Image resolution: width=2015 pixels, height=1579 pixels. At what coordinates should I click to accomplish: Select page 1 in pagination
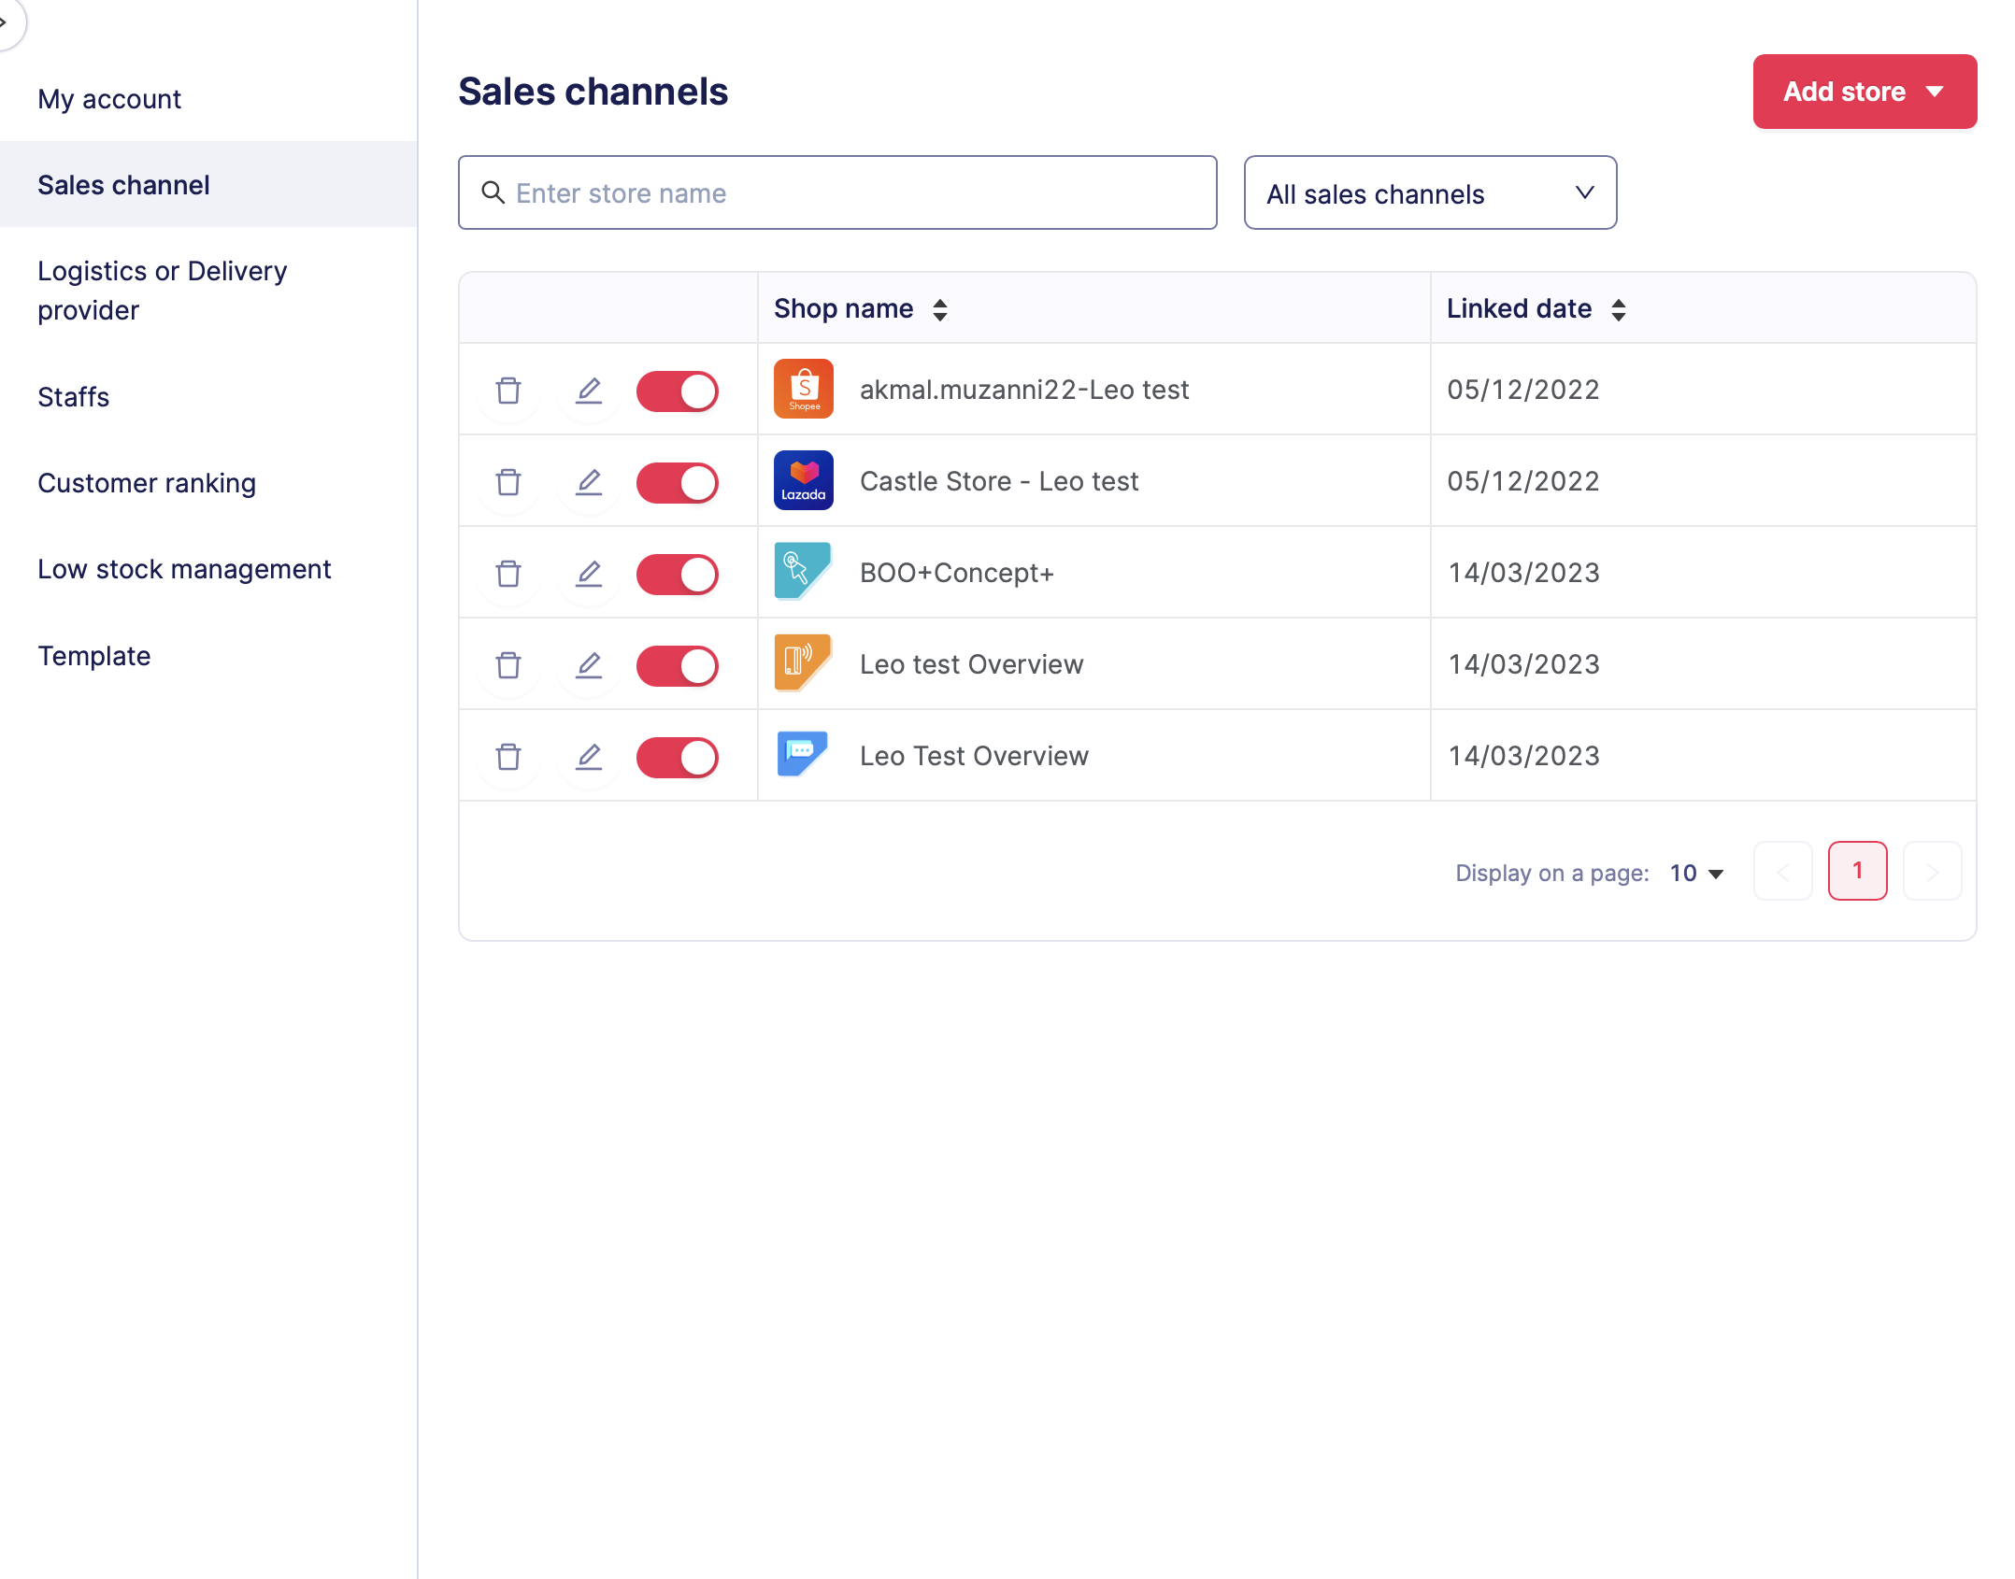1857,871
